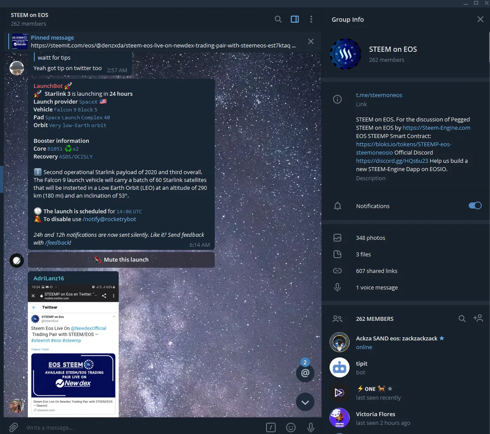The height and width of the screenshot is (434, 490).
Task: Open the three-dot chat options menu
Action: pyautogui.click(x=311, y=20)
